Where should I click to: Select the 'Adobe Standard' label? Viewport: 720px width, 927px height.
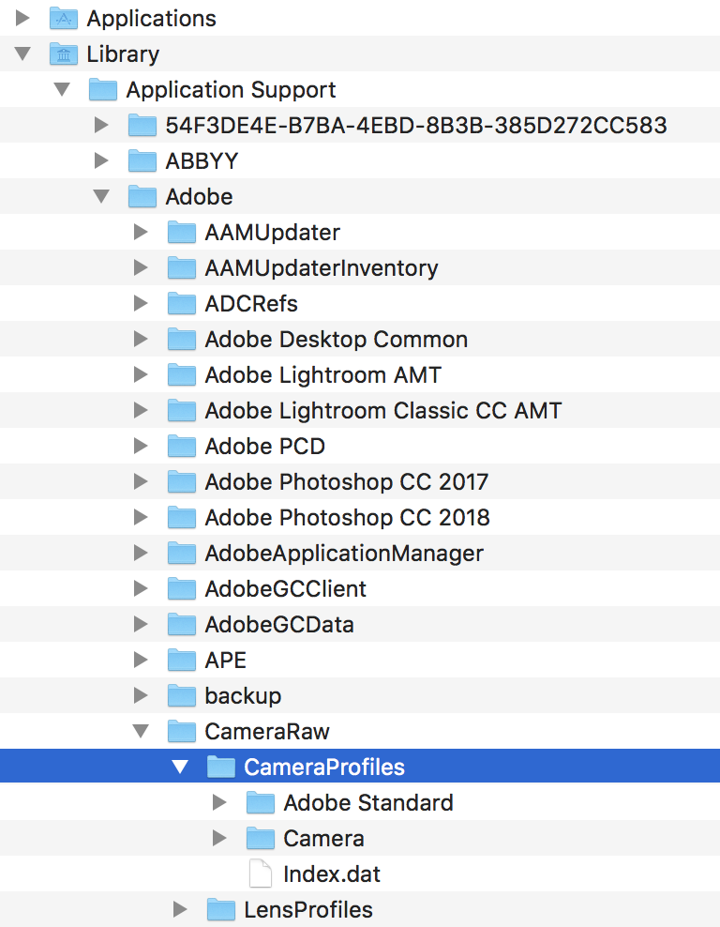368,803
